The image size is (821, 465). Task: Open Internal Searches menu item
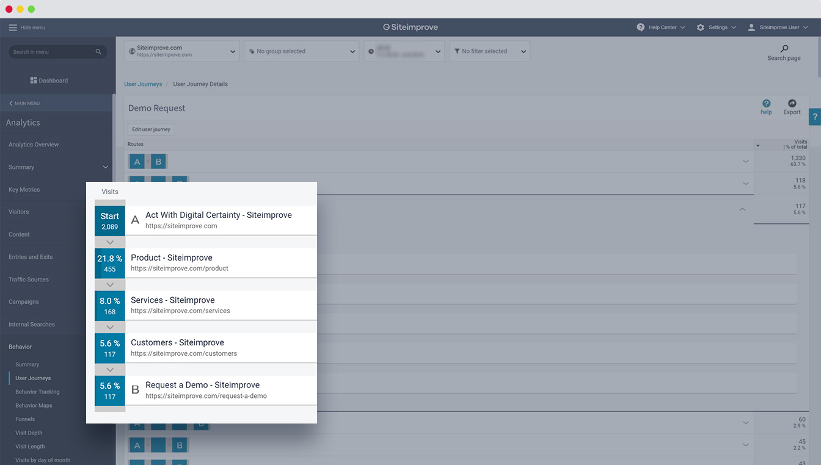point(32,325)
